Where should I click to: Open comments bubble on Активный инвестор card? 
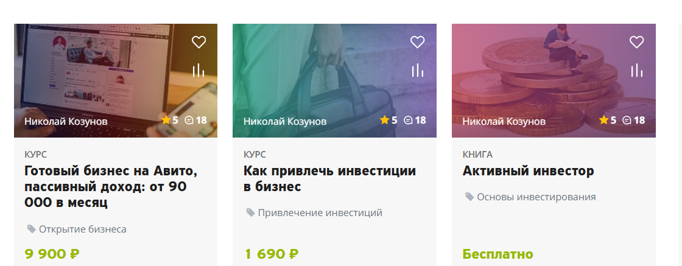tap(634, 120)
